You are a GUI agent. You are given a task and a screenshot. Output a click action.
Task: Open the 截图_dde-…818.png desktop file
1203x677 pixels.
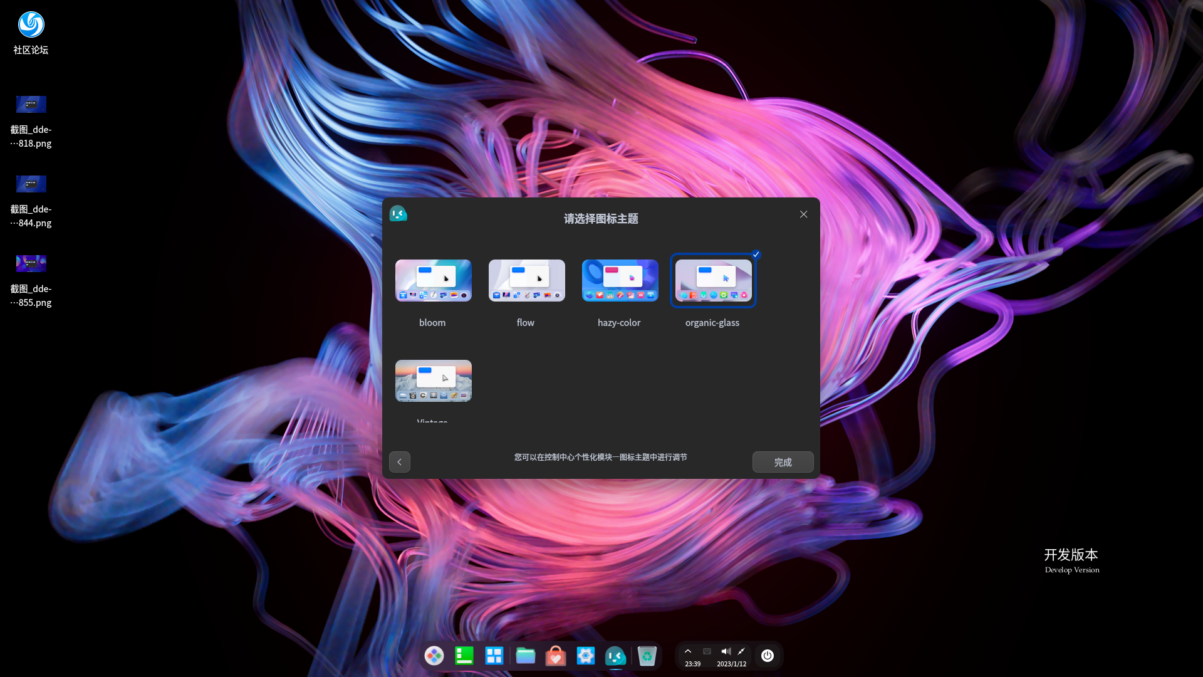[31, 105]
